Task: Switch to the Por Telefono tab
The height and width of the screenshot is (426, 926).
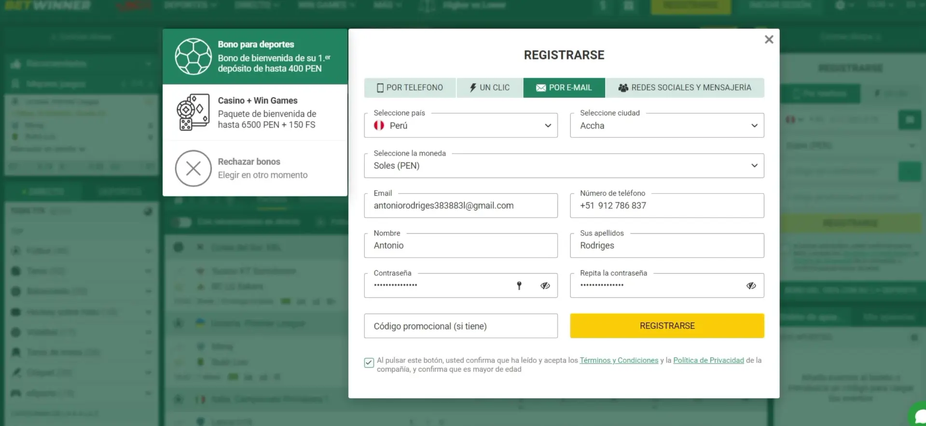Action: (x=410, y=88)
